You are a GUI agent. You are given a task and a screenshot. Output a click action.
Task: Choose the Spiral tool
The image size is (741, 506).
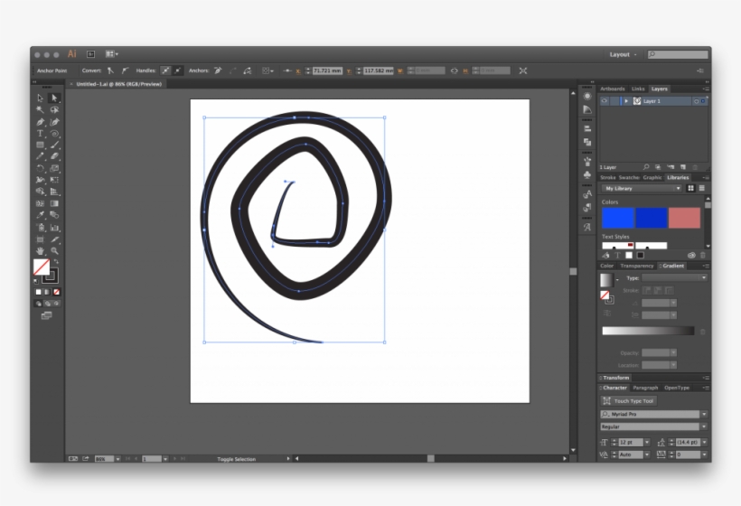[x=54, y=134]
